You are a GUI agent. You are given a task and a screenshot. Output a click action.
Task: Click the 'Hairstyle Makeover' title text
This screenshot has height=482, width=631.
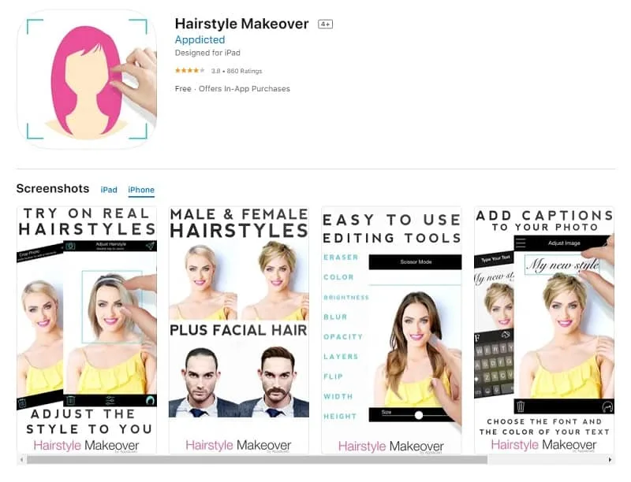[241, 24]
